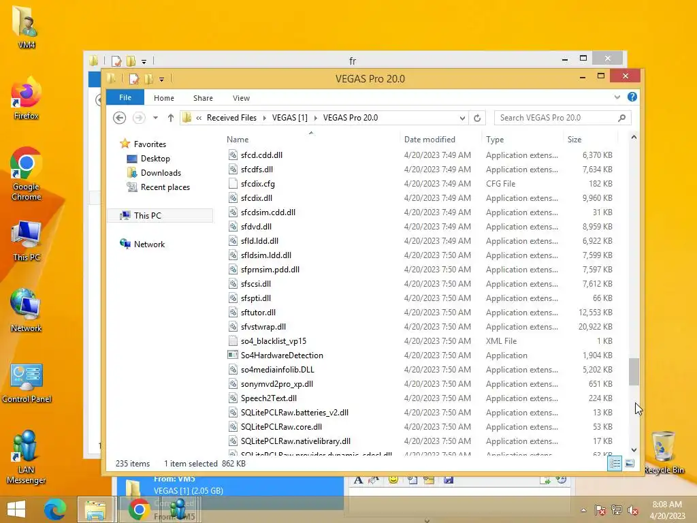This screenshot has width=697, height=523.
Task: Click the Action Center flag icon
Action: pos(600,510)
